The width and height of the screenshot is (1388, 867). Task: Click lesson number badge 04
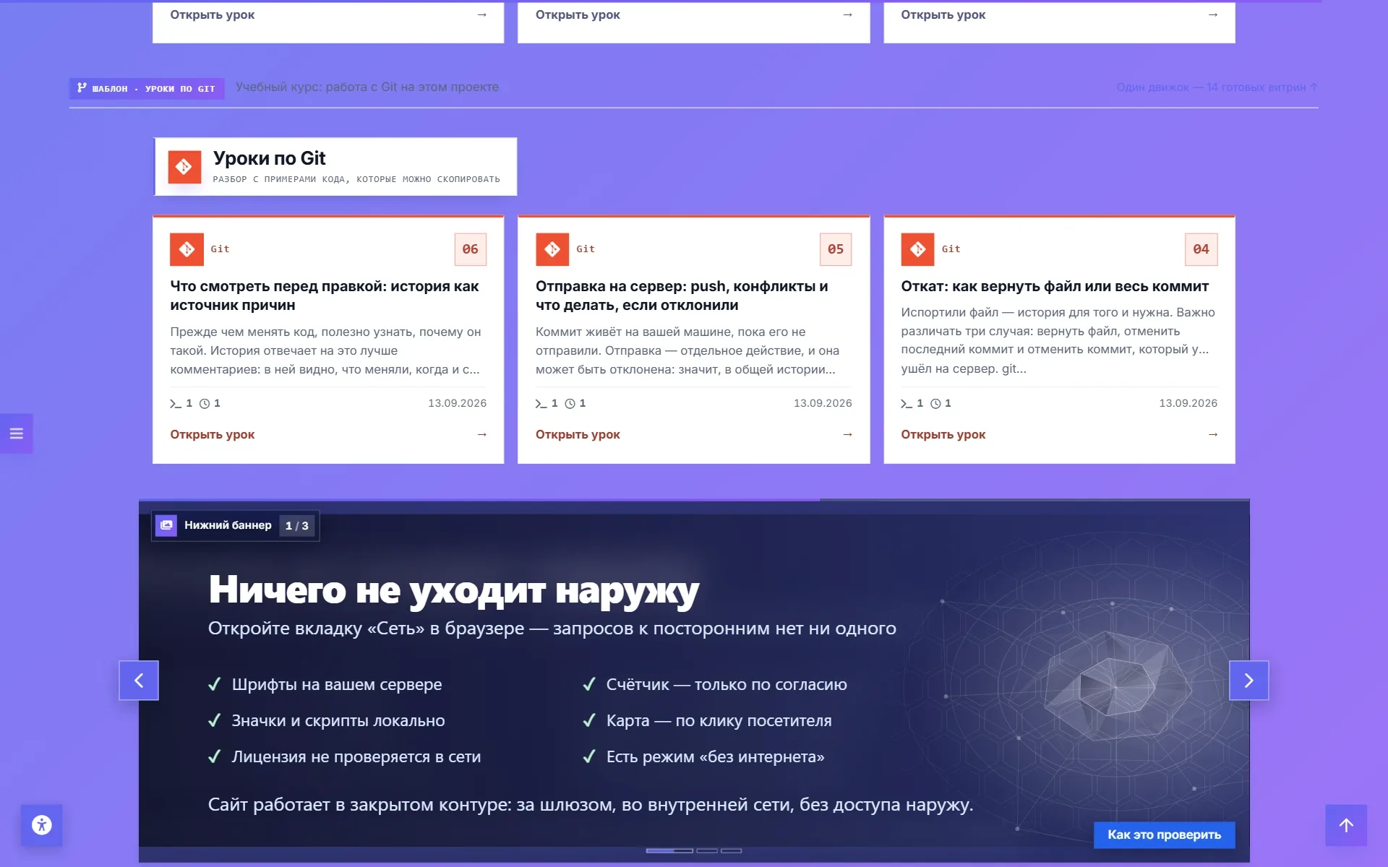pyautogui.click(x=1201, y=249)
